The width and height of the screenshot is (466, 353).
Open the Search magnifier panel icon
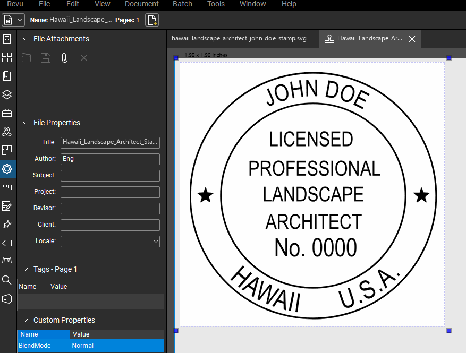(7, 280)
